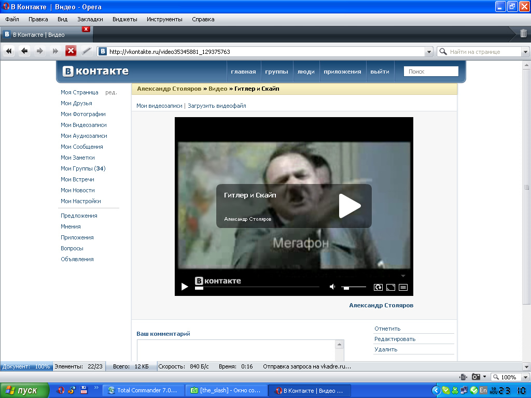The image size is (531, 398).
Task: Open the find-on-page field dropdown arrow
Action: pyautogui.click(x=525, y=52)
